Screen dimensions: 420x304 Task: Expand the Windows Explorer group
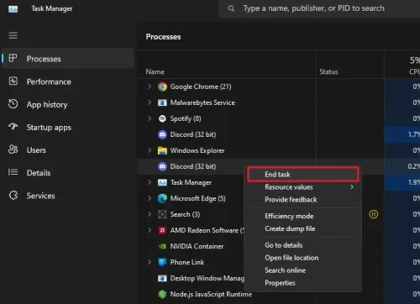150,150
